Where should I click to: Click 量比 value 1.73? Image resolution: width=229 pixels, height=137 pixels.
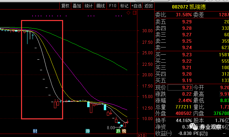tap(225, 107)
